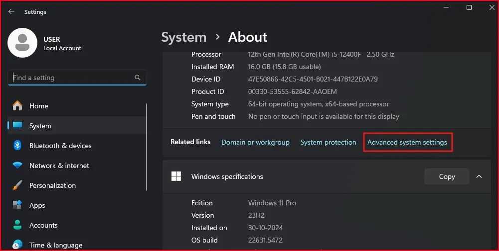Collapse the Windows specifications section
The height and width of the screenshot is (251, 499).
[x=479, y=176]
